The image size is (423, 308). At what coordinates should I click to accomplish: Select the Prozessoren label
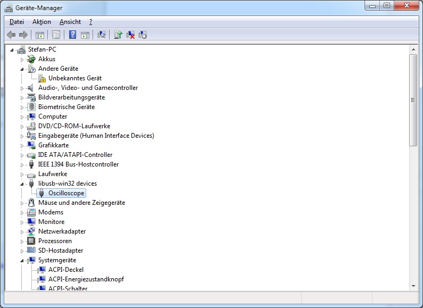(55, 241)
